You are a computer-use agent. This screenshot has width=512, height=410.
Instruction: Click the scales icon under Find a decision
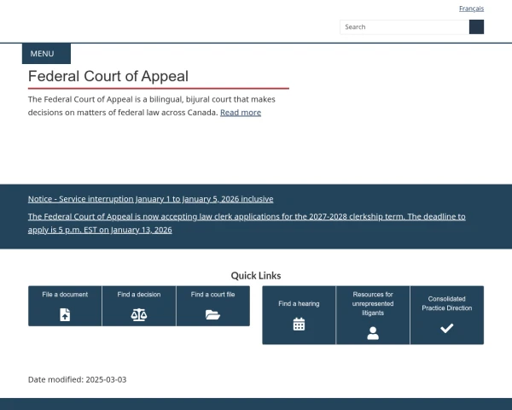[x=139, y=315]
